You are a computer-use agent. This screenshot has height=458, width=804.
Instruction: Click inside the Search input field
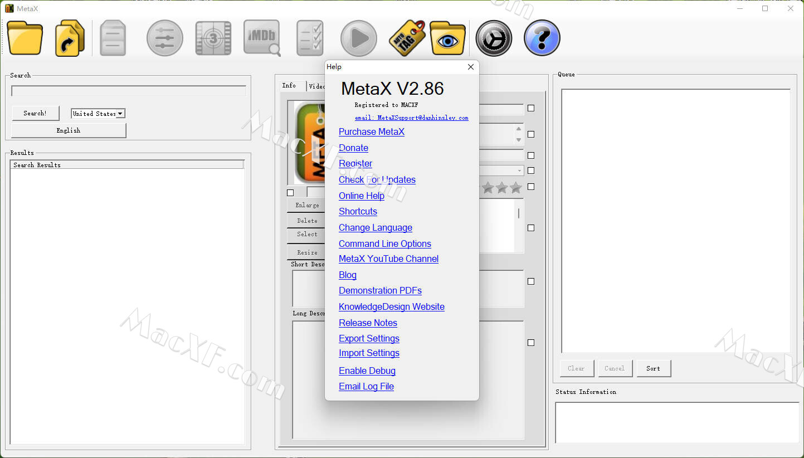click(x=128, y=90)
